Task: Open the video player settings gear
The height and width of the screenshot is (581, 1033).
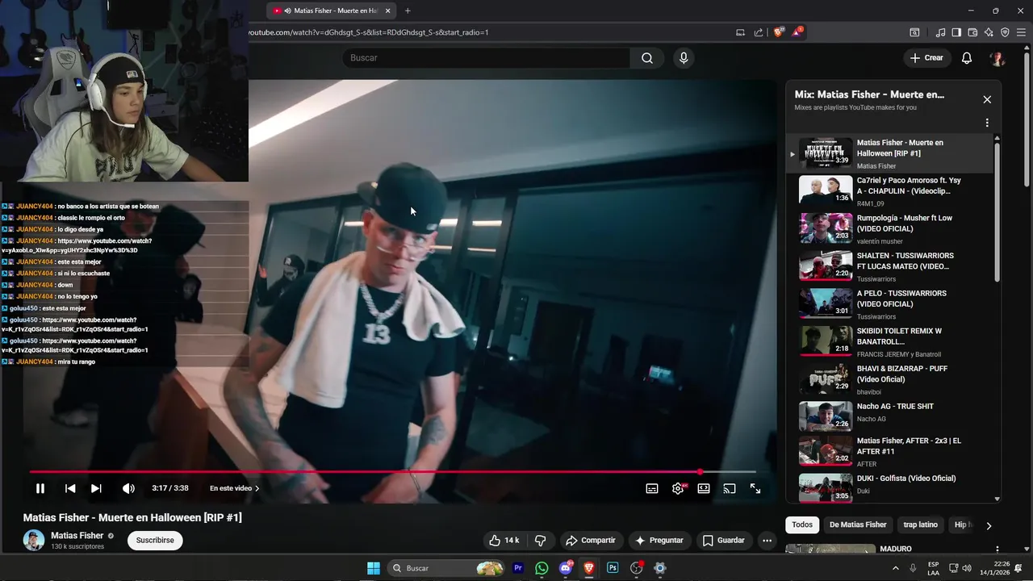Action: click(x=678, y=488)
